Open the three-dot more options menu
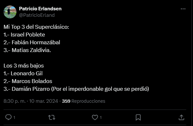The image size is (193, 126). (x=183, y=9)
